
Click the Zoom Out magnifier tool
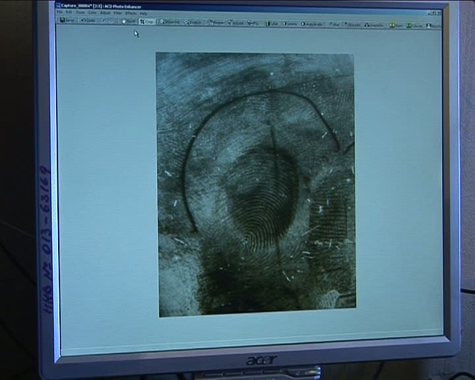(193, 22)
